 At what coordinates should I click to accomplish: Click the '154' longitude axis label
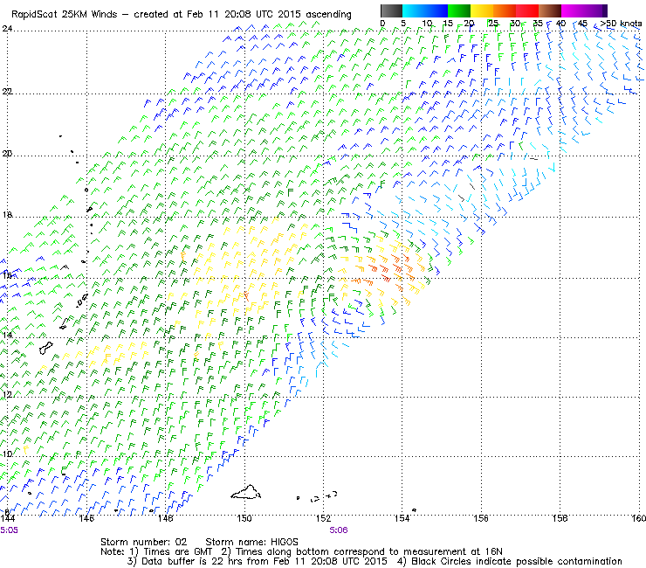pos(402,518)
